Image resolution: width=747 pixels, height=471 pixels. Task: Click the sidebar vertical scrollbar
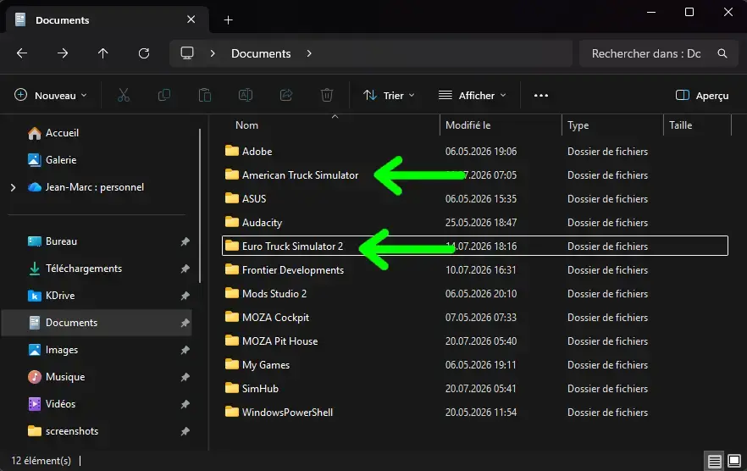(x=200, y=205)
